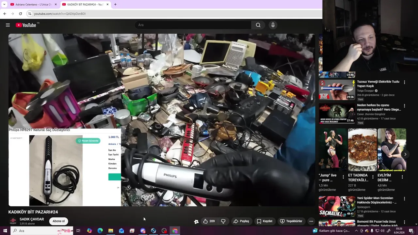This screenshot has height=235, width=418.
Task: Open the 'ET TADINDA TEREYAĞLI' Shorts thumbnail
Action: [362, 149]
